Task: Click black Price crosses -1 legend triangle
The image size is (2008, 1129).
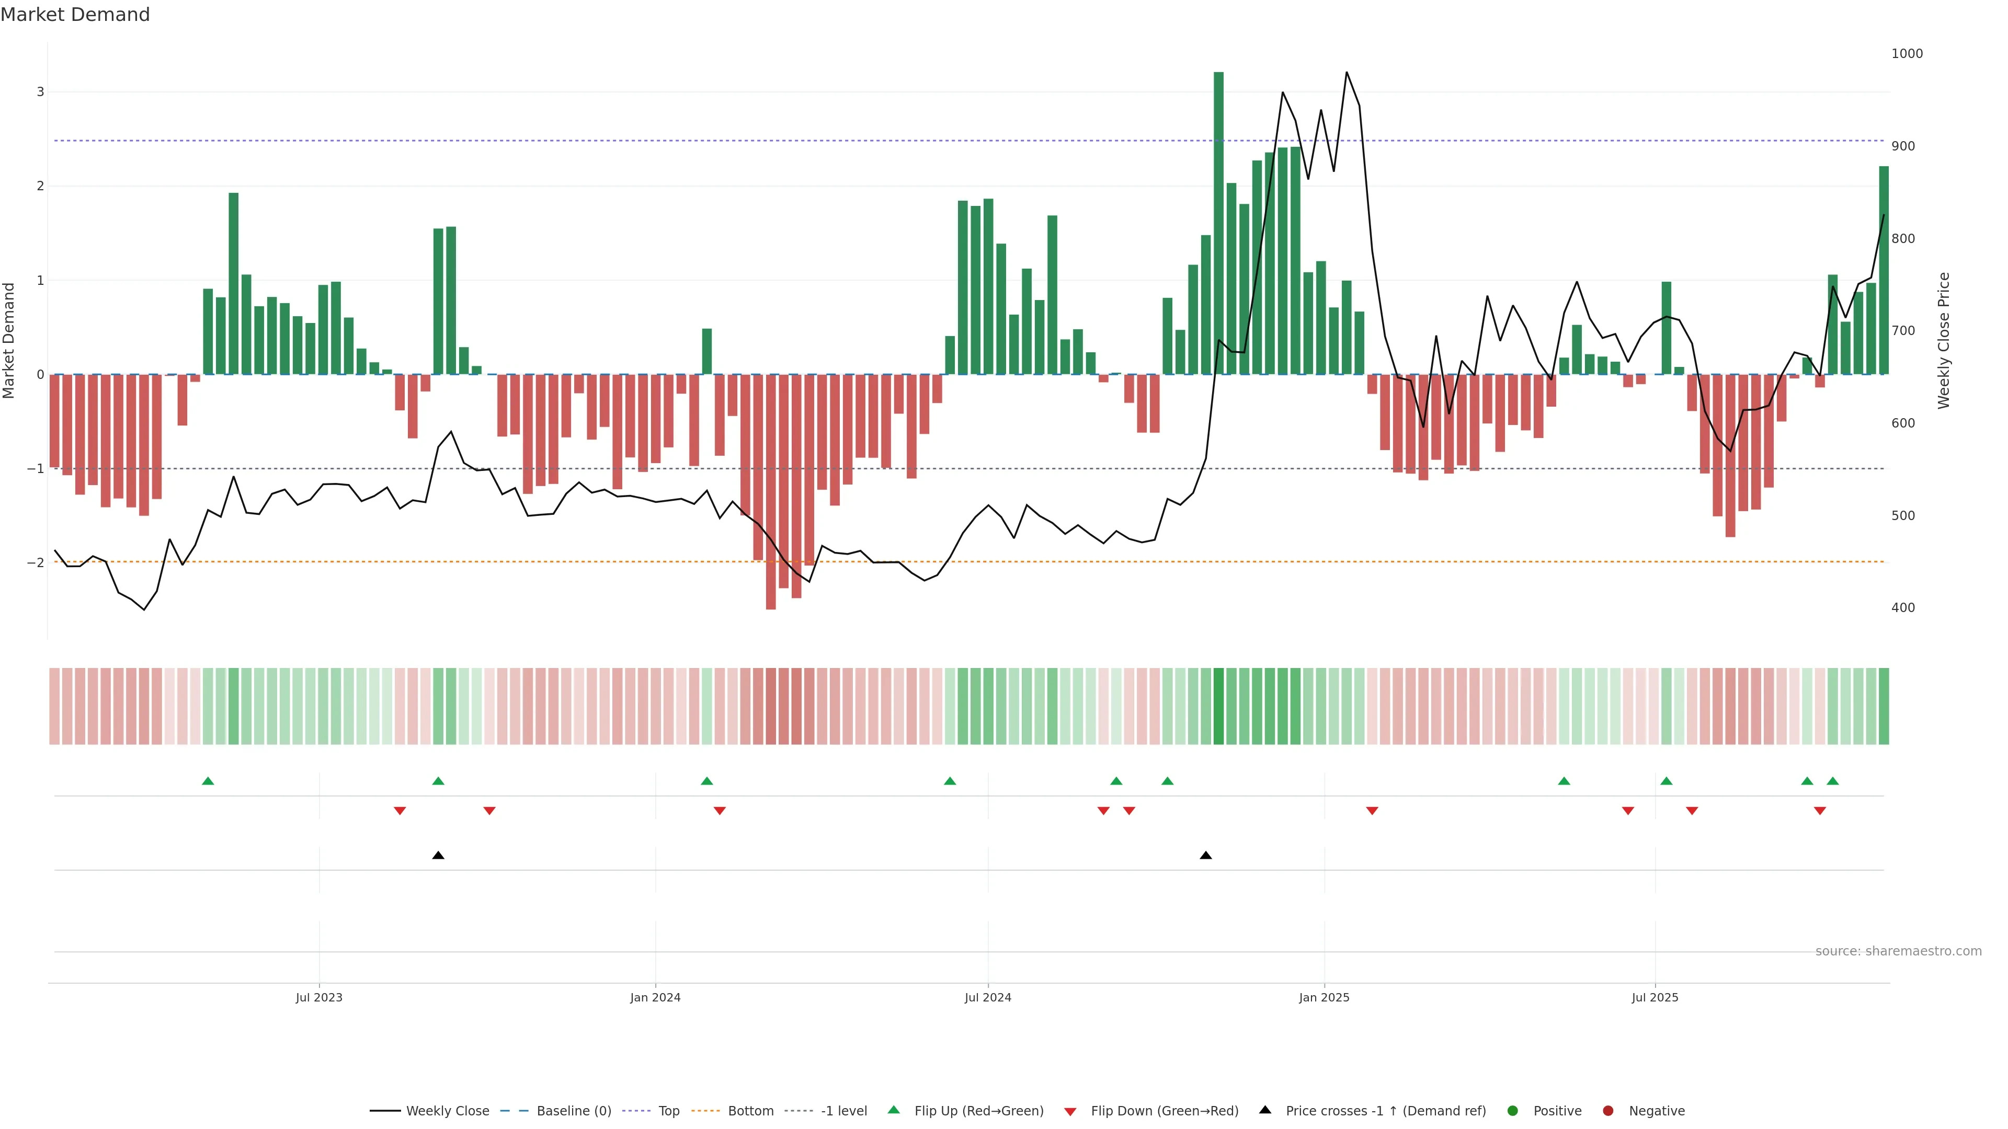Action: pyautogui.click(x=1265, y=1110)
